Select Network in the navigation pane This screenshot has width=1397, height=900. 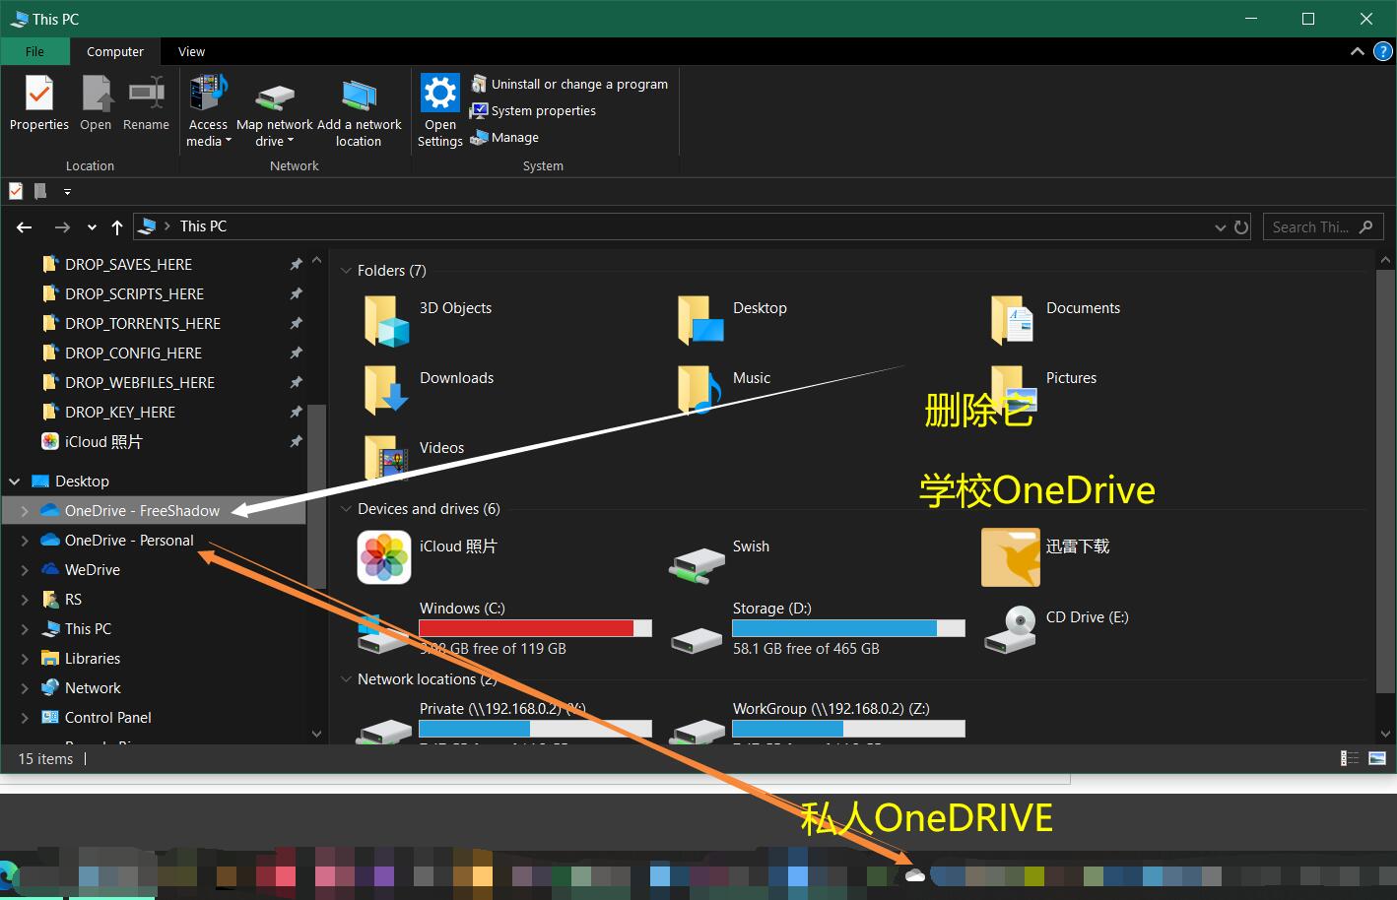click(93, 687)
